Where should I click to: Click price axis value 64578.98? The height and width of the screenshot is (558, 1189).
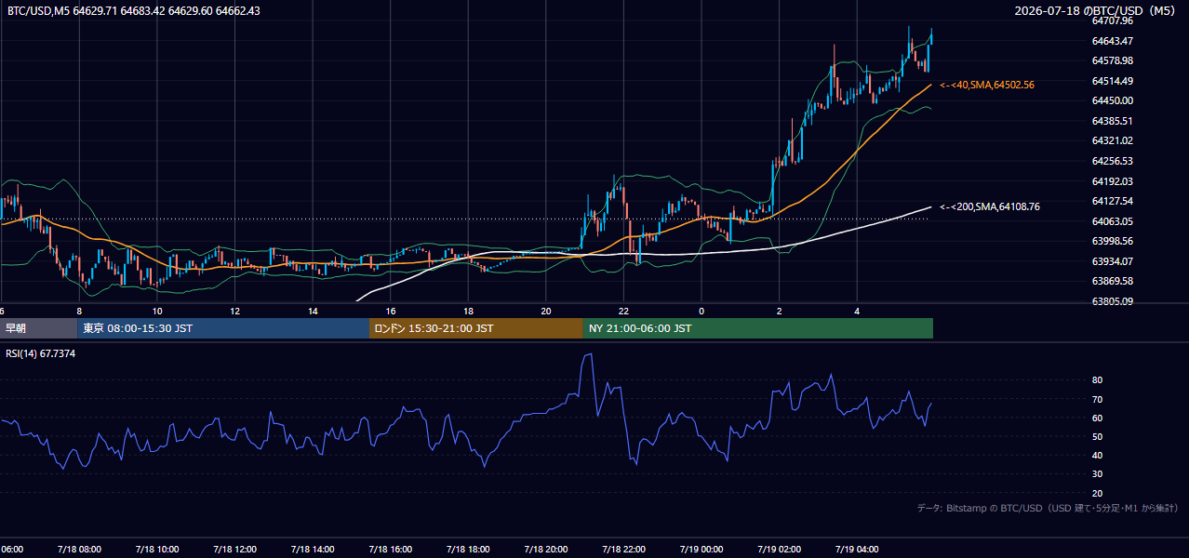click(1113, 60)
